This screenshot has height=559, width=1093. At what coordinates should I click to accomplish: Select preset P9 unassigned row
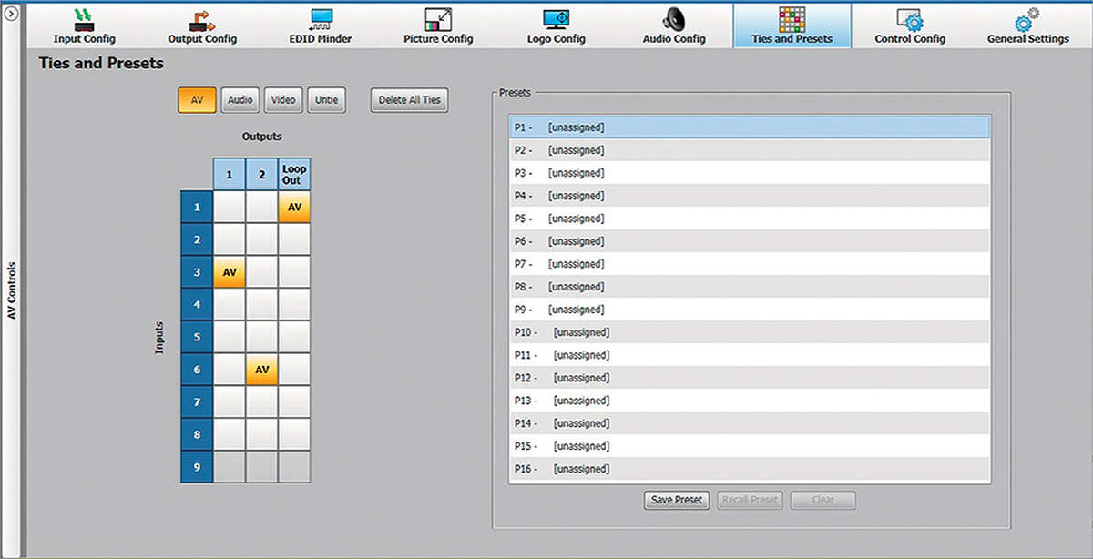751,310
